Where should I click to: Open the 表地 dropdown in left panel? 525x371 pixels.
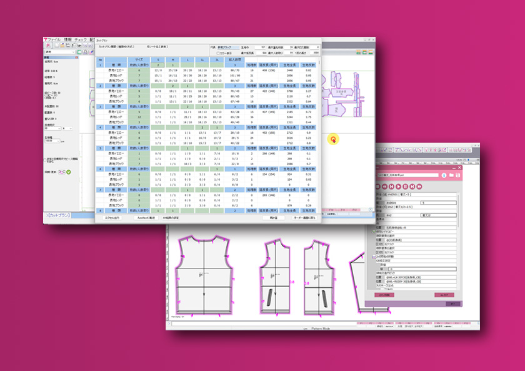(59, 53)
